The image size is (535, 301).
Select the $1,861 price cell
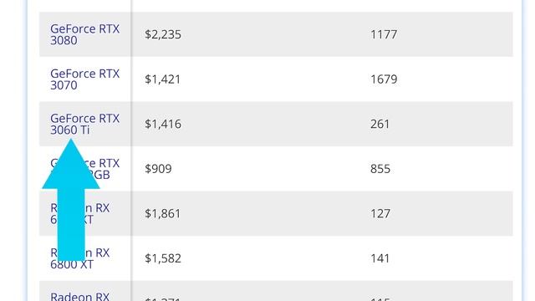162,214
